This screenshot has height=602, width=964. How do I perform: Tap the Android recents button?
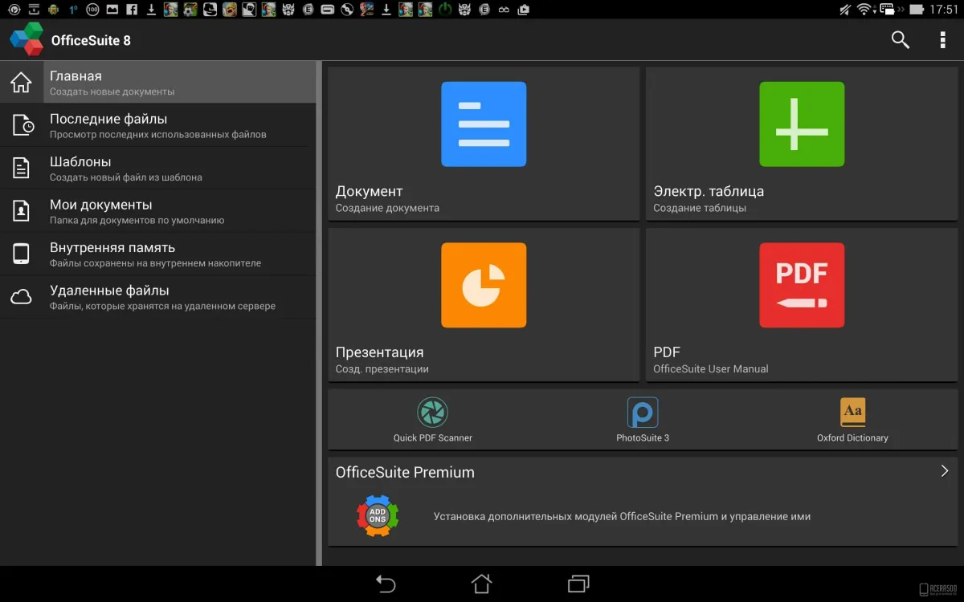point(577,584)
